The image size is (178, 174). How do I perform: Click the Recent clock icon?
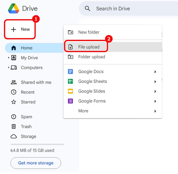point(14,92)
